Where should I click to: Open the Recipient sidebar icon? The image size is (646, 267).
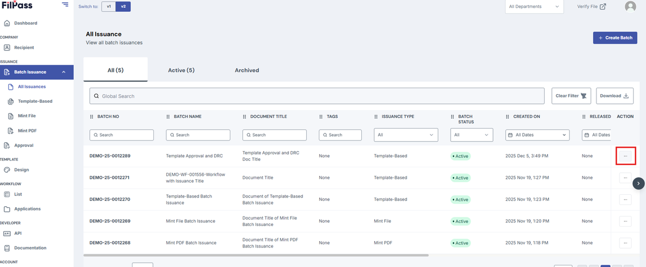point(7,47)
